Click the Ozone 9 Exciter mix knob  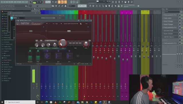click(180, 34)
